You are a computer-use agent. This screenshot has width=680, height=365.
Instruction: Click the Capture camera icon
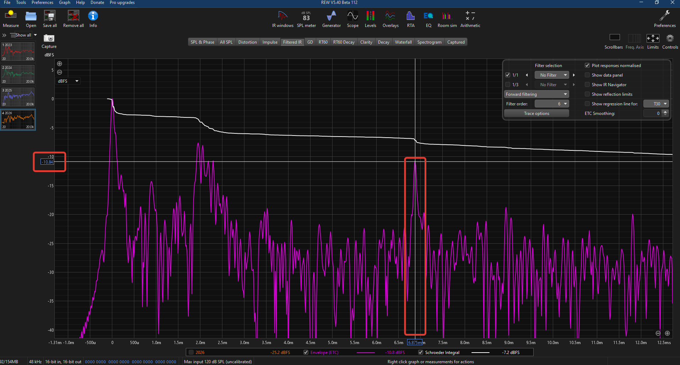click(x=49, y=38)
